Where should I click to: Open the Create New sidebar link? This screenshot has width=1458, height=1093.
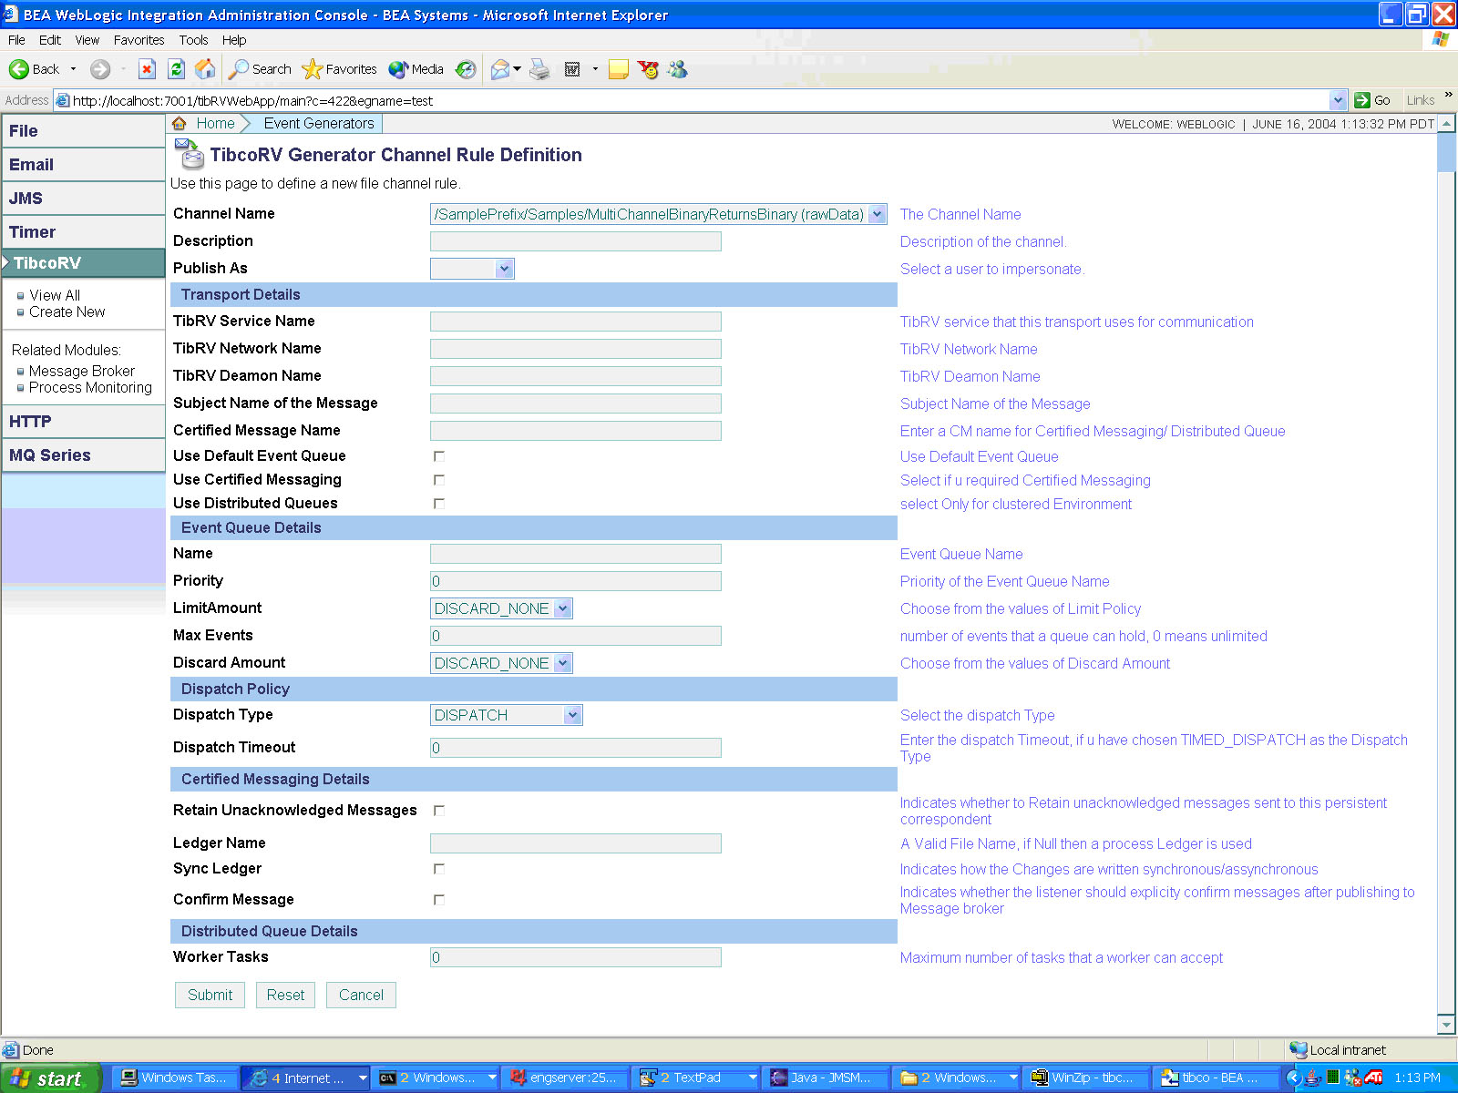(67, 312)
